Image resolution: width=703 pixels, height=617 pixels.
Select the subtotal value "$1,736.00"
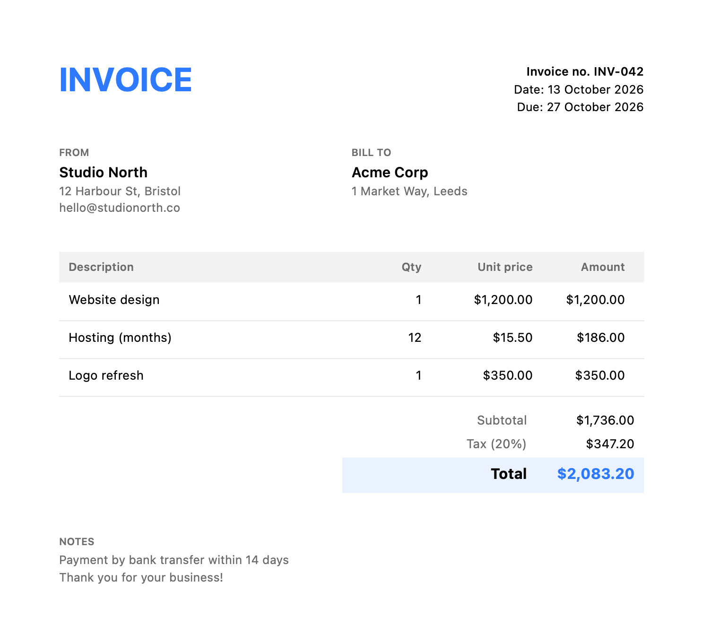(x=605, y=420)
